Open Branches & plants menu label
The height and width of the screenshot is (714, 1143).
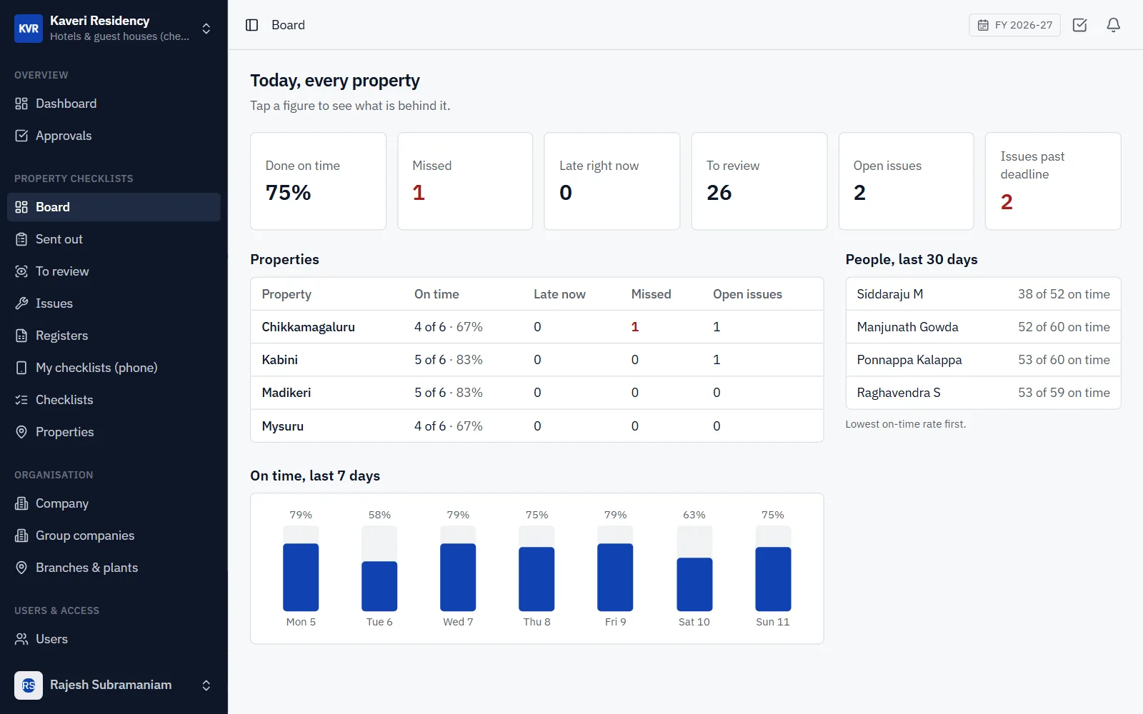click(86, 568)
